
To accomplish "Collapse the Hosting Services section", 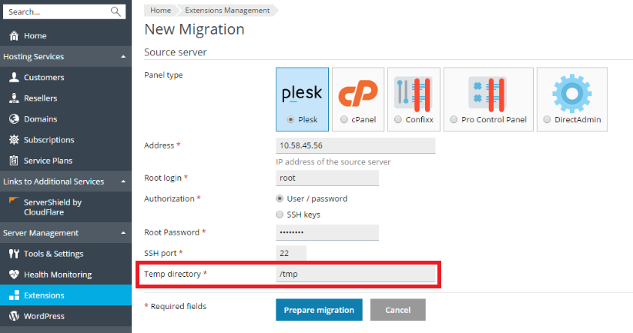I will coord(123,57).
